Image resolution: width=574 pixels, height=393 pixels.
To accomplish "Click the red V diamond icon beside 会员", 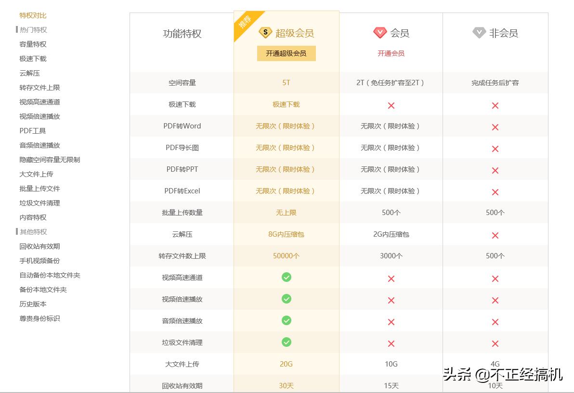I will pos(380,32).
